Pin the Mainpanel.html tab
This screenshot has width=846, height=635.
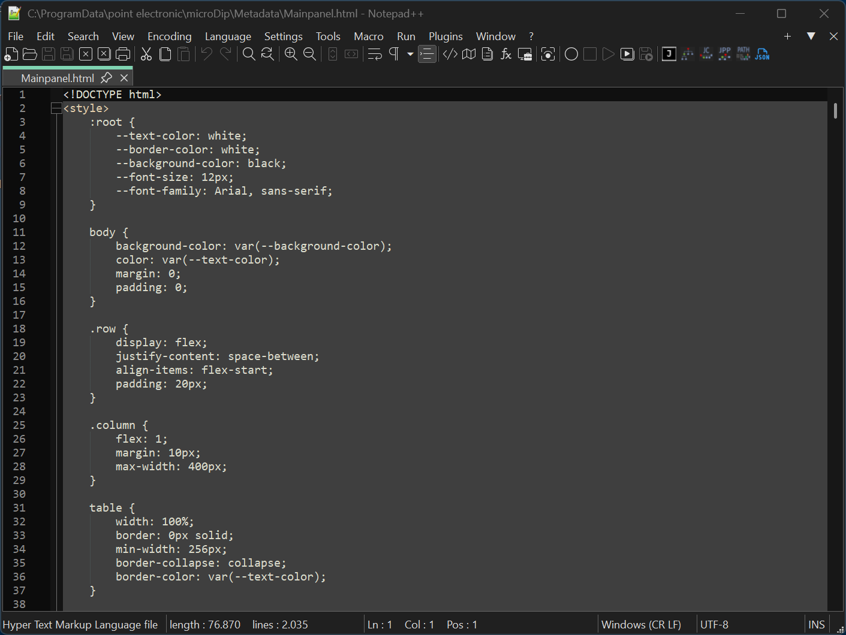coord(106,78)
